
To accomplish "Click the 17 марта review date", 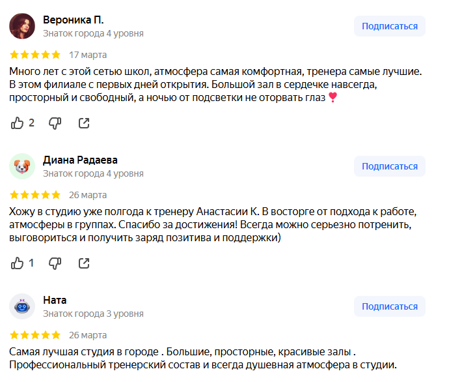I will [88, 55].
